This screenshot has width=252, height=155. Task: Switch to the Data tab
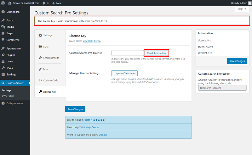coord(50,46)
